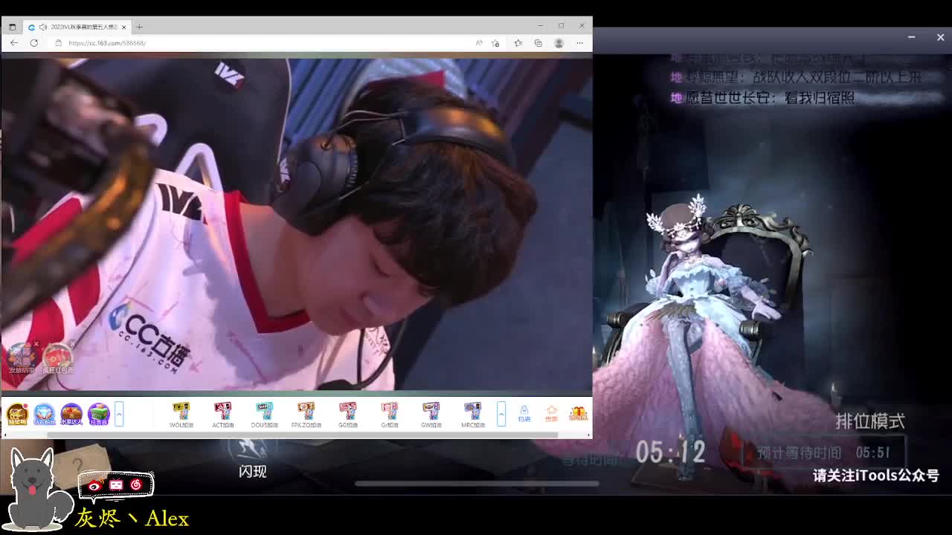The width and height of the screenshot is (952, 535).
Task: Click the live stream video player
Action: coord(296,224)
